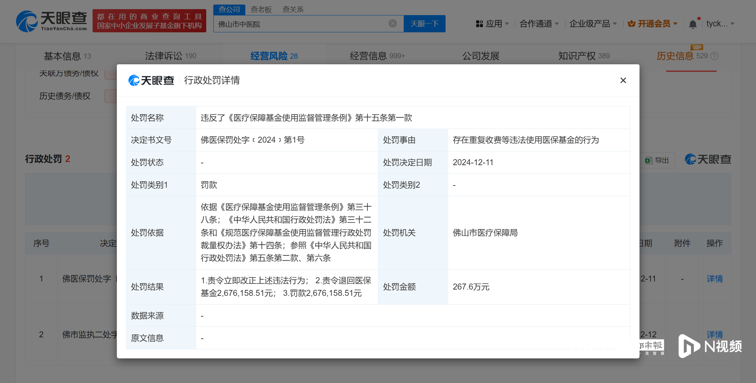
Task: Click the help question mark beside 历史信息
Action: click(x=714, y=56)
